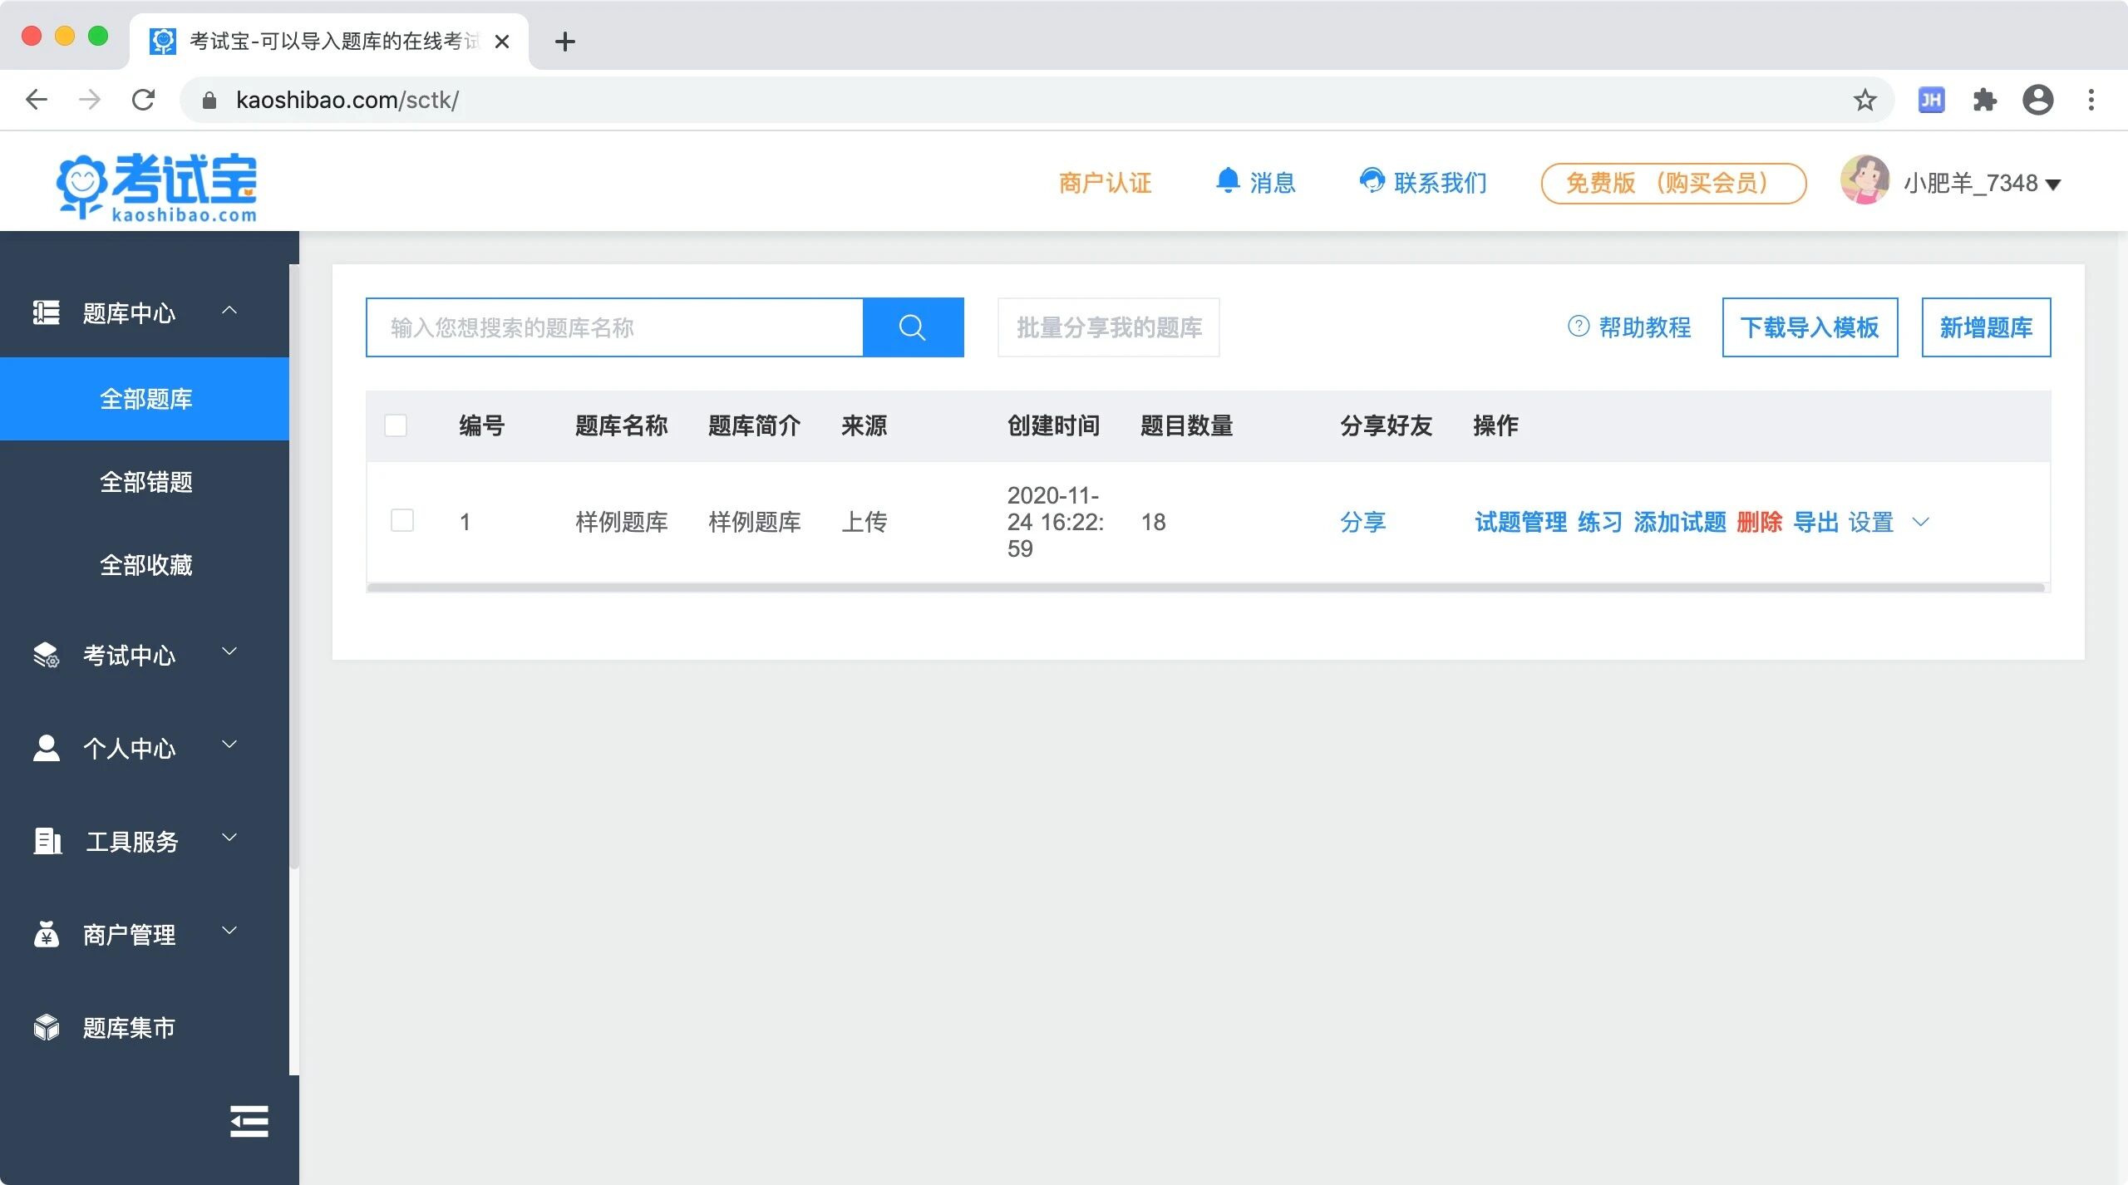Toggle the select-all header checkbox
This screenshot has height=1185, width=2128.
pos(396,425)
